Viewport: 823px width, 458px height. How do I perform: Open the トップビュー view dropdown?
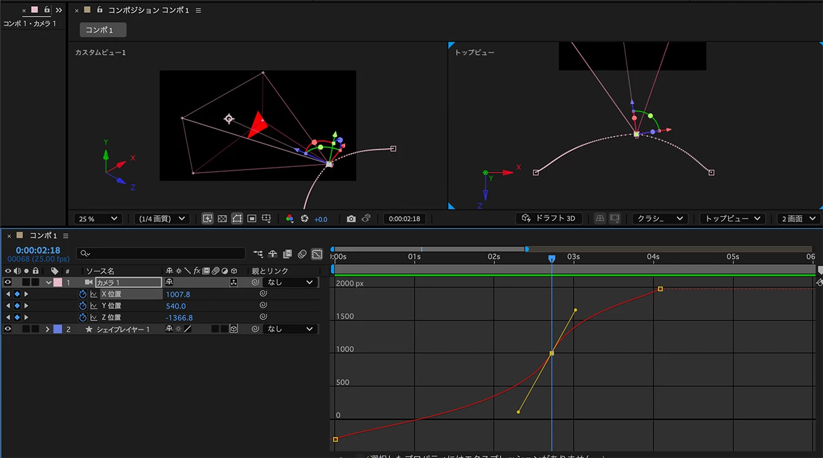733,219
